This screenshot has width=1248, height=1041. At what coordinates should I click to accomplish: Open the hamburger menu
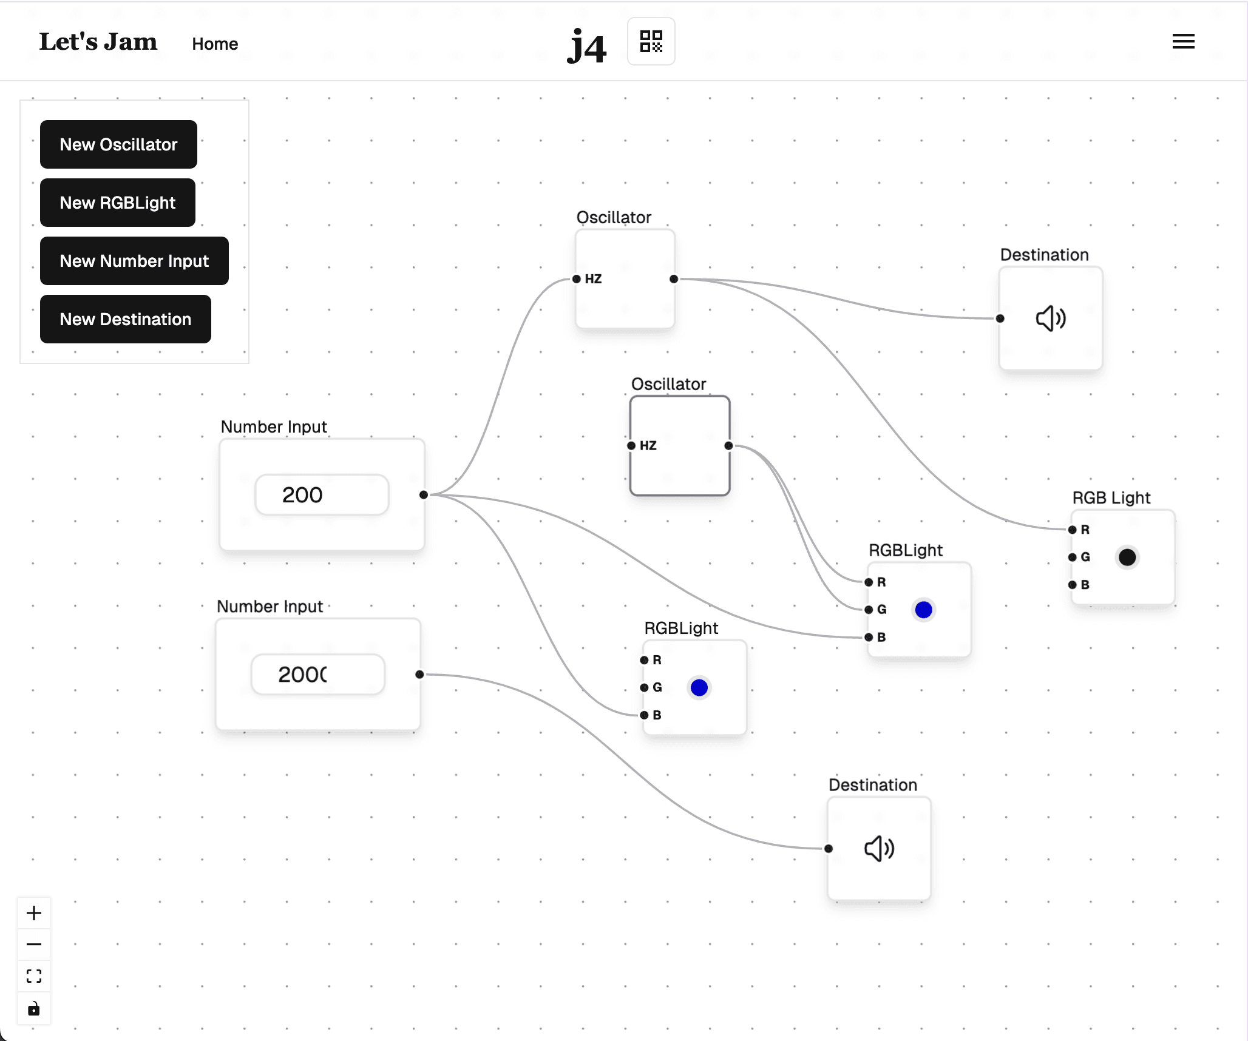pyautogui.click(x=1183, y=41)
